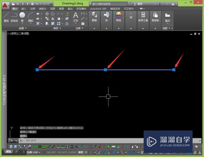The image size is (204, 157).
Task: Click the Scale tool icon
Action: pos(53,24)
